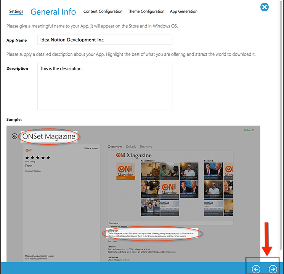The width and height of the screenshot is (284, 274).
Task: Click 'Details' in the sample preview
Action: pos(131,147)
